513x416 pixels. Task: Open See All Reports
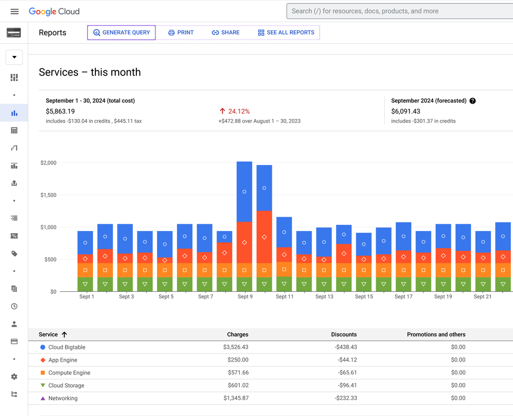(x=286, y=32)
